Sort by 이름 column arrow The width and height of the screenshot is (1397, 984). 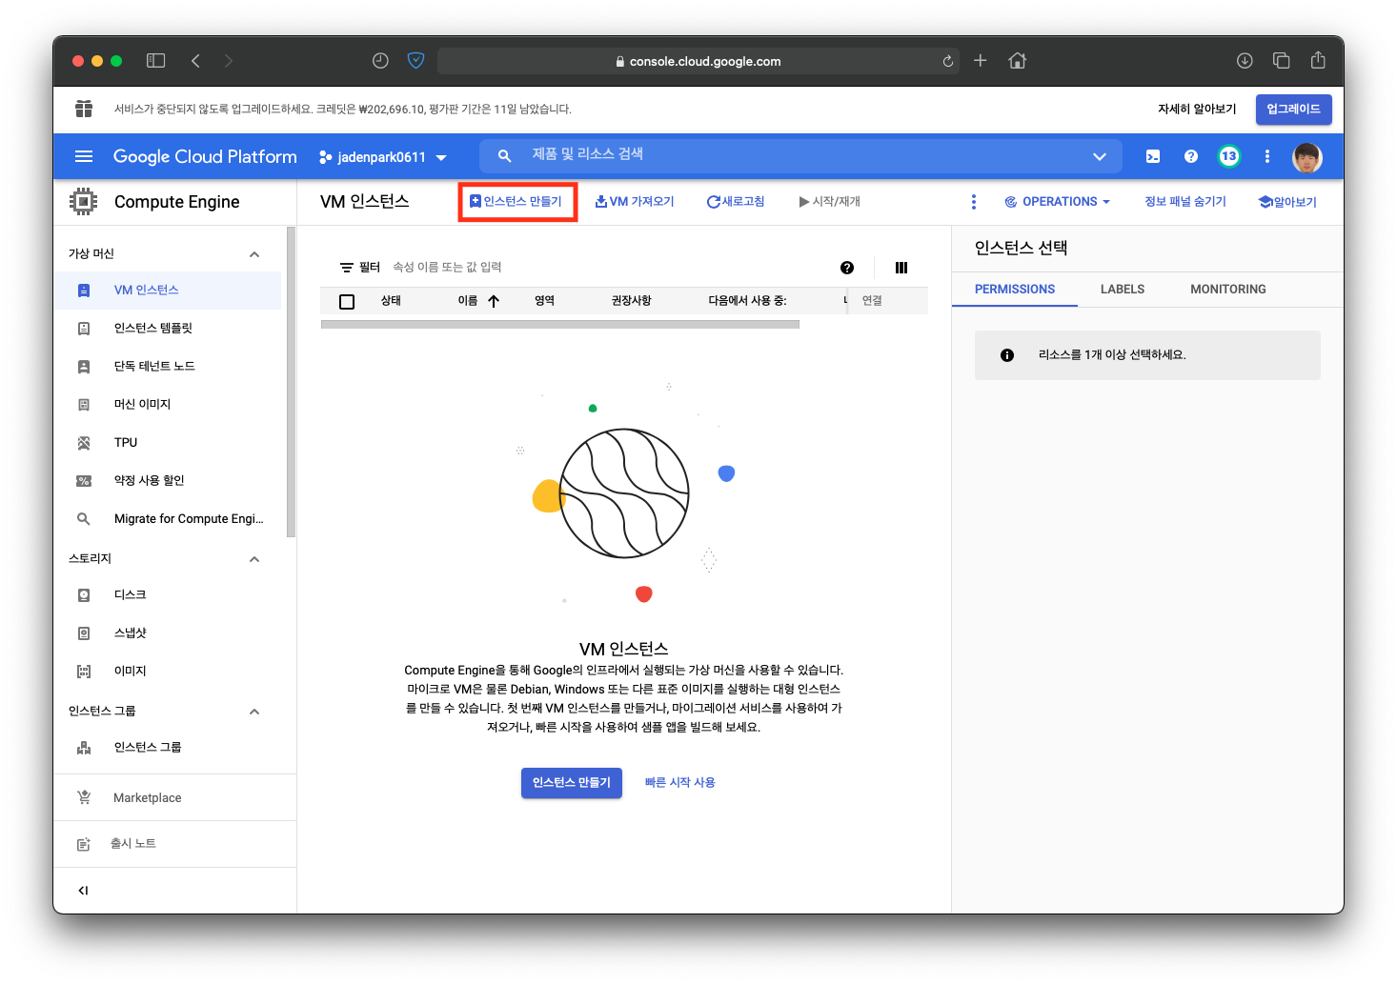click(x=494, y=301)
